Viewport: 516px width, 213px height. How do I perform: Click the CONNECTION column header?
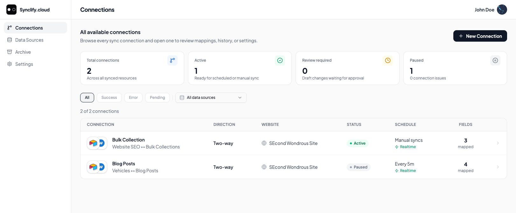pos(101,125)
